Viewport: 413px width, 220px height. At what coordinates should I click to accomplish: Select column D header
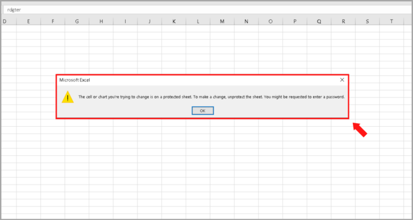click(9, 22)
